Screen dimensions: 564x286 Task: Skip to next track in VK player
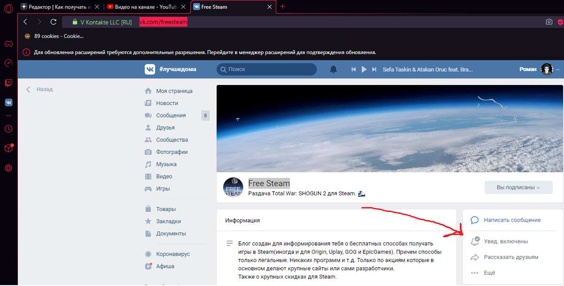[374, 69]
